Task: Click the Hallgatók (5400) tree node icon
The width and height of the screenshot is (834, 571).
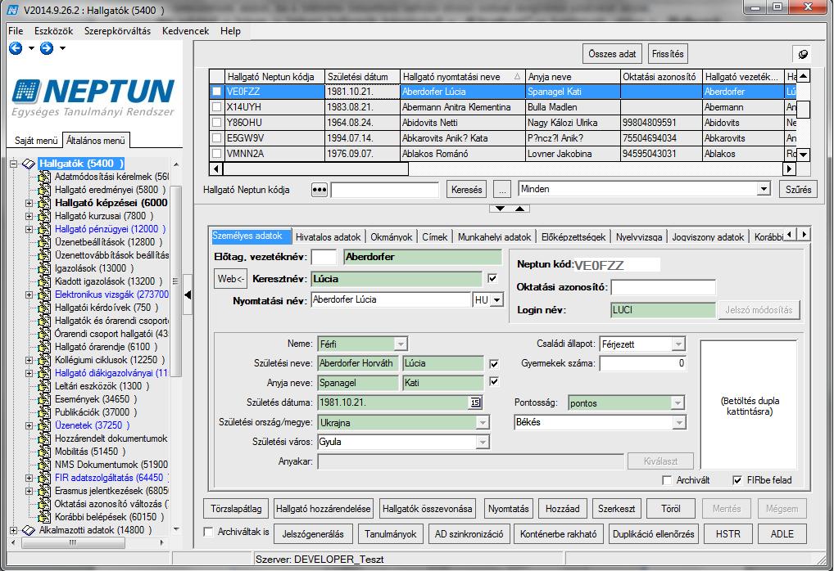Action: tap(29, 164)
